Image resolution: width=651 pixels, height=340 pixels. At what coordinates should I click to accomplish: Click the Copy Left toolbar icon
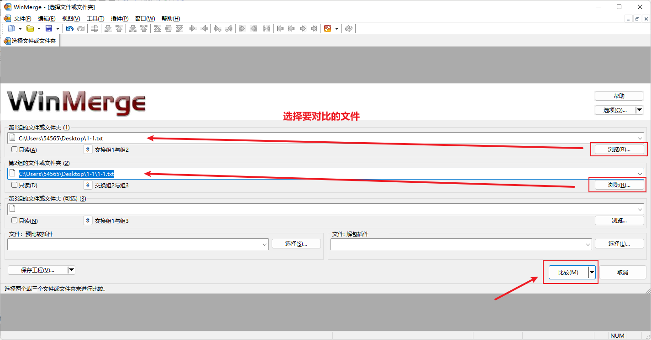pos(204,28)
